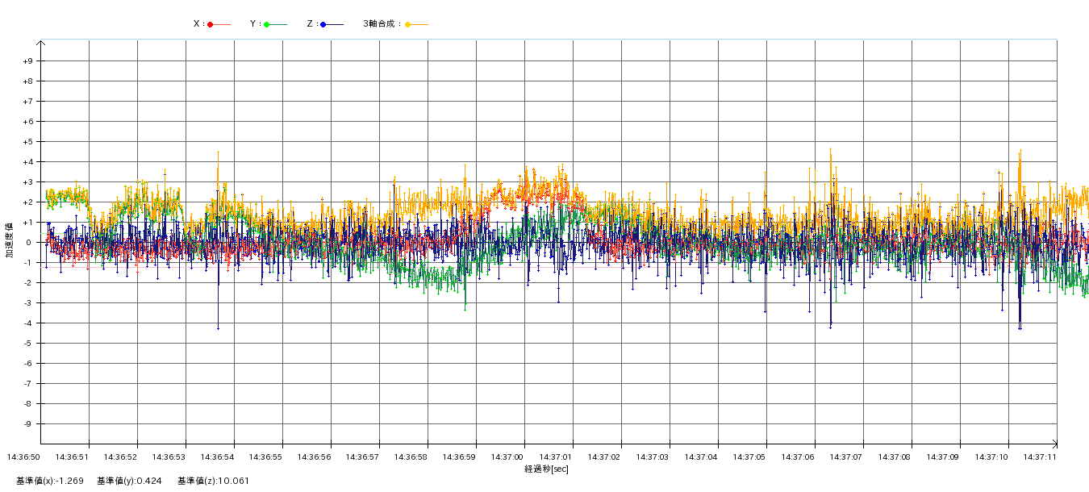
Task: Select the 加速度値 vertical axis title
Action: point(10,240)
